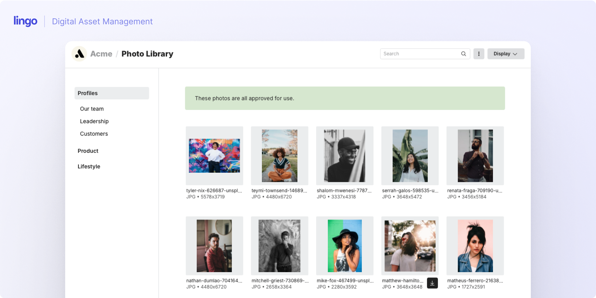The height and width of the screenshot is (298, 596).
Task: Expand the Product section in the sidebar
Action: pos(88,151)
